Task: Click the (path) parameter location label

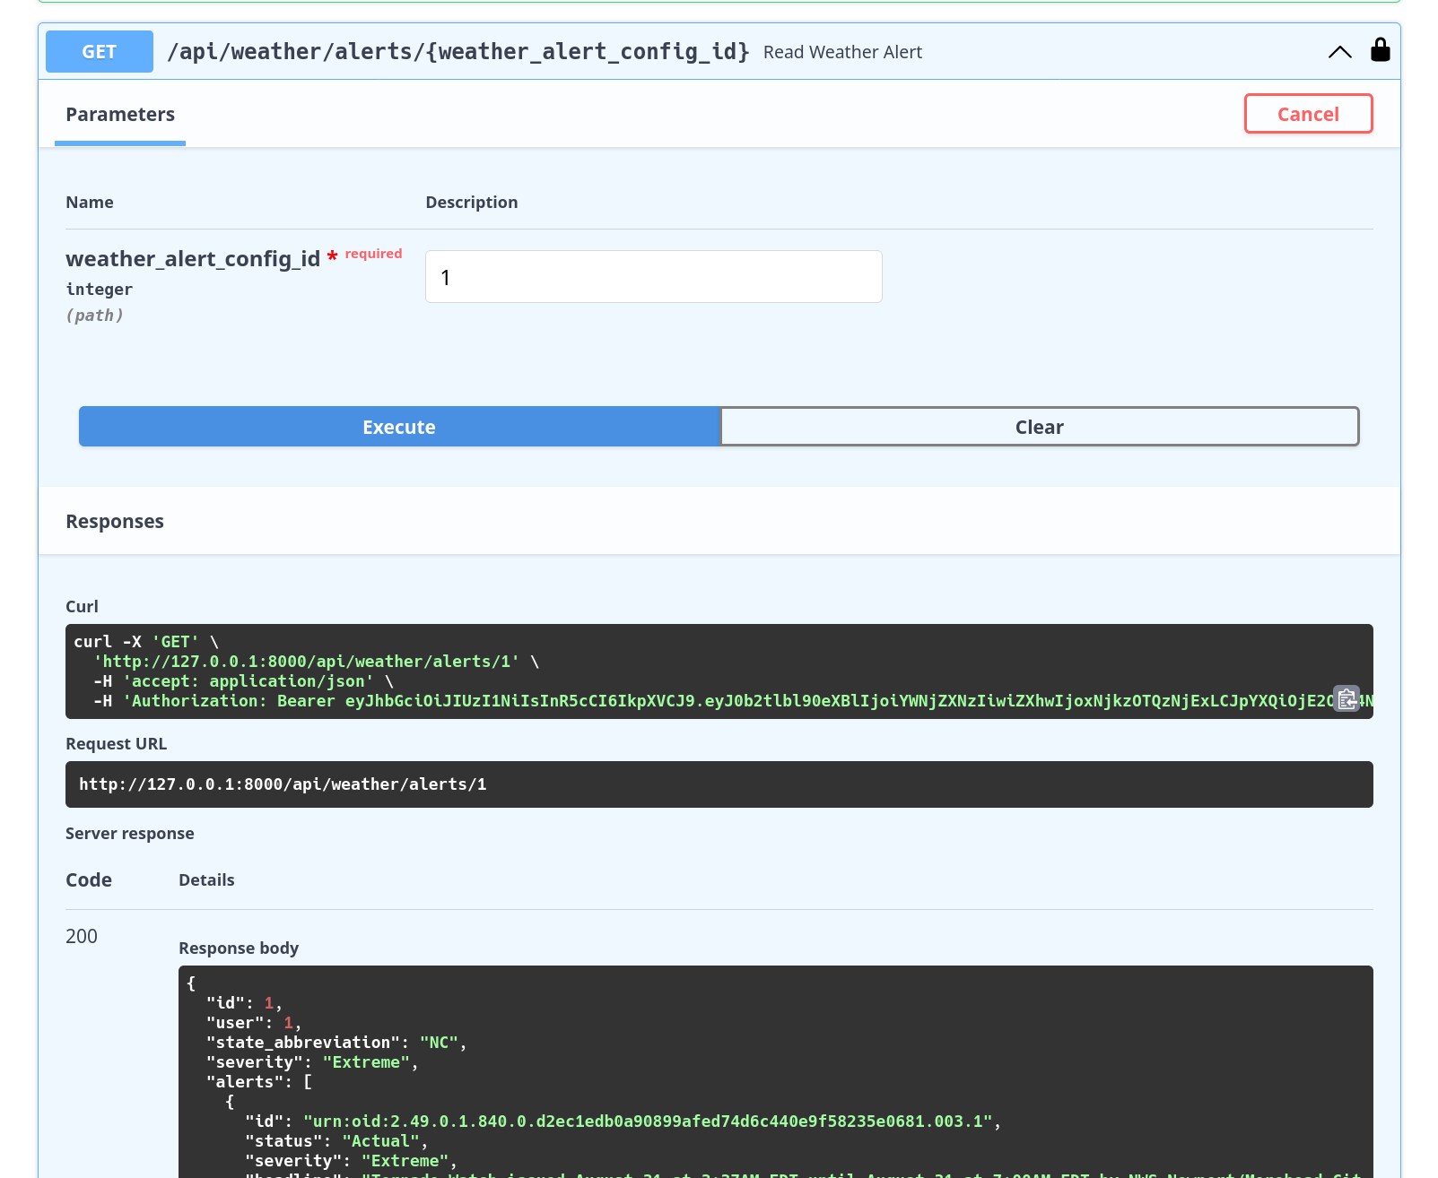Action: 95,316
